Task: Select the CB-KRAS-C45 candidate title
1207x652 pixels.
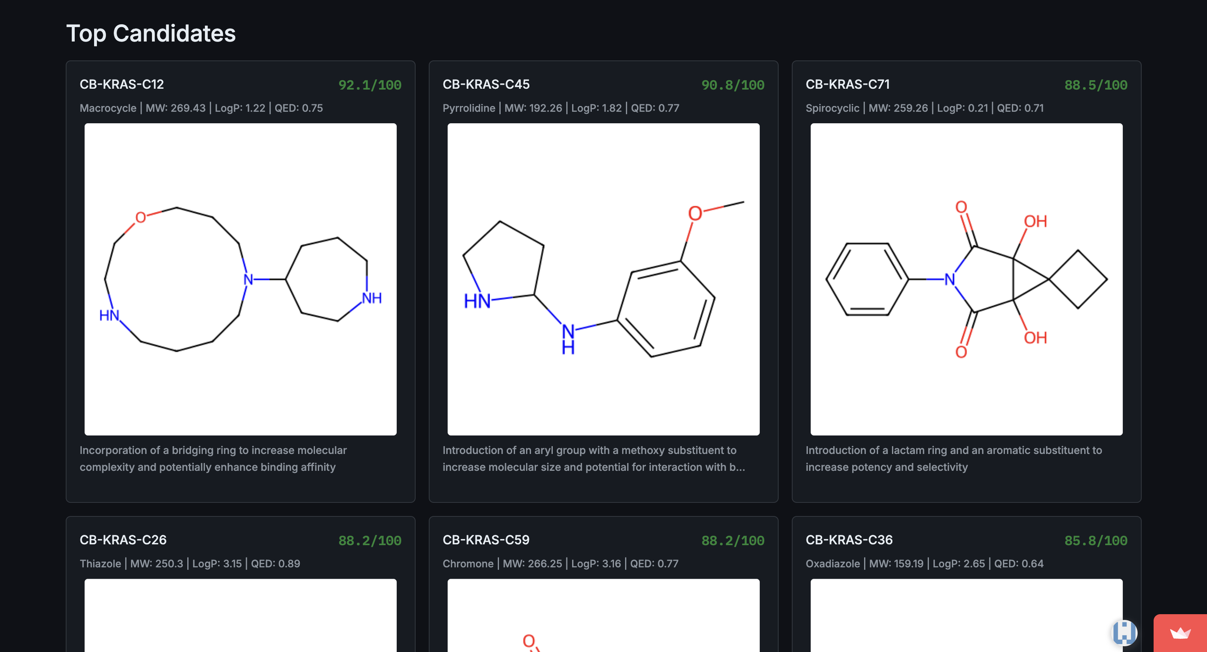Action: click(x=486, y=85)
